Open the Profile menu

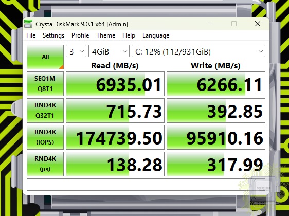[80, 35]
